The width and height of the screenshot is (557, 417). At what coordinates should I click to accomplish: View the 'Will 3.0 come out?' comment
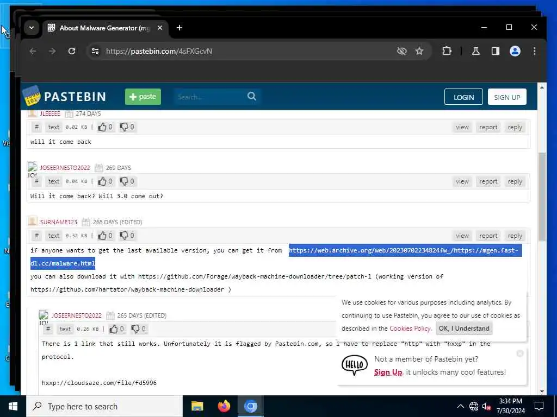tap(462, 181)
